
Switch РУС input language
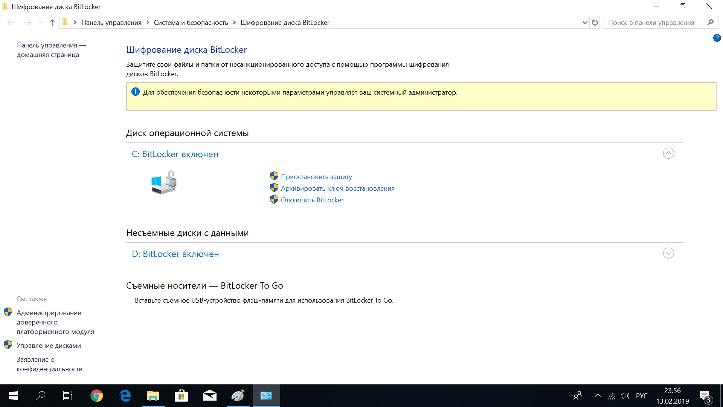click(x=642, y=396)
